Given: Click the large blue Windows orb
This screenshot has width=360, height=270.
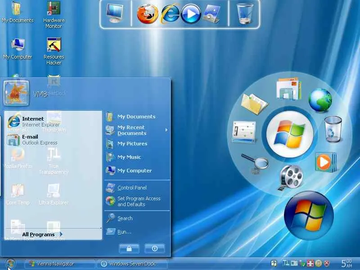Looking at the screenshot, I should [x=309, y=216].
